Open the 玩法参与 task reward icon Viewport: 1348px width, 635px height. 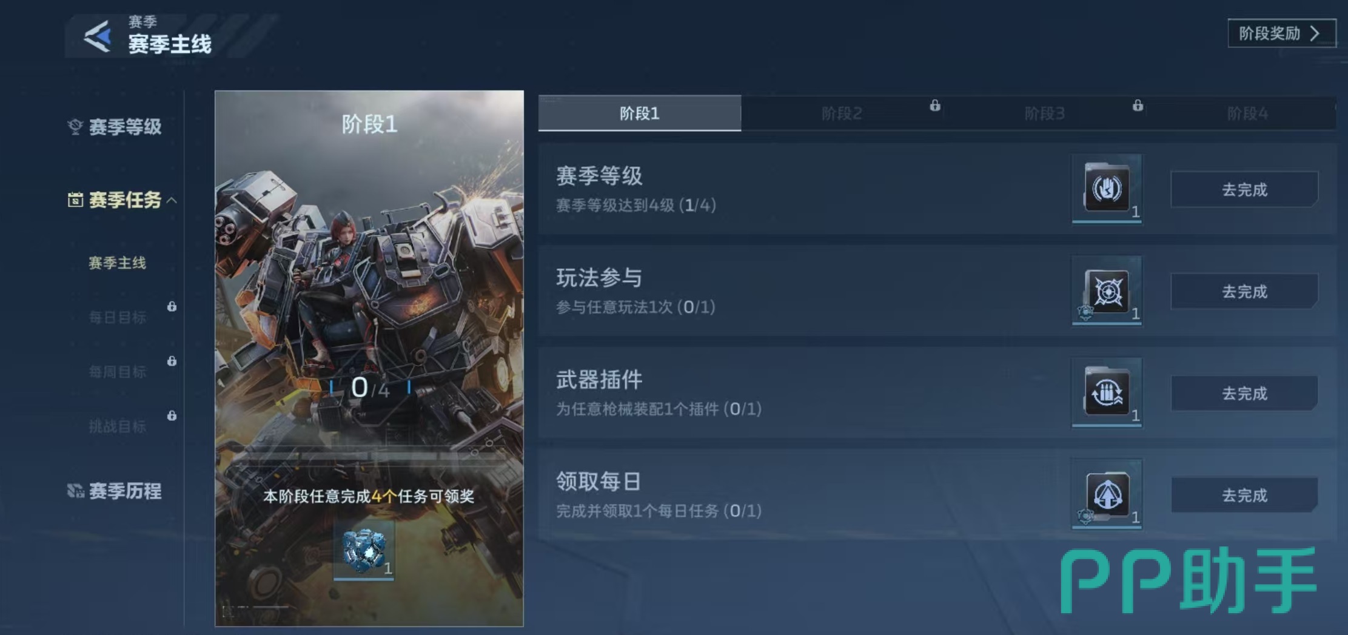1107,291
